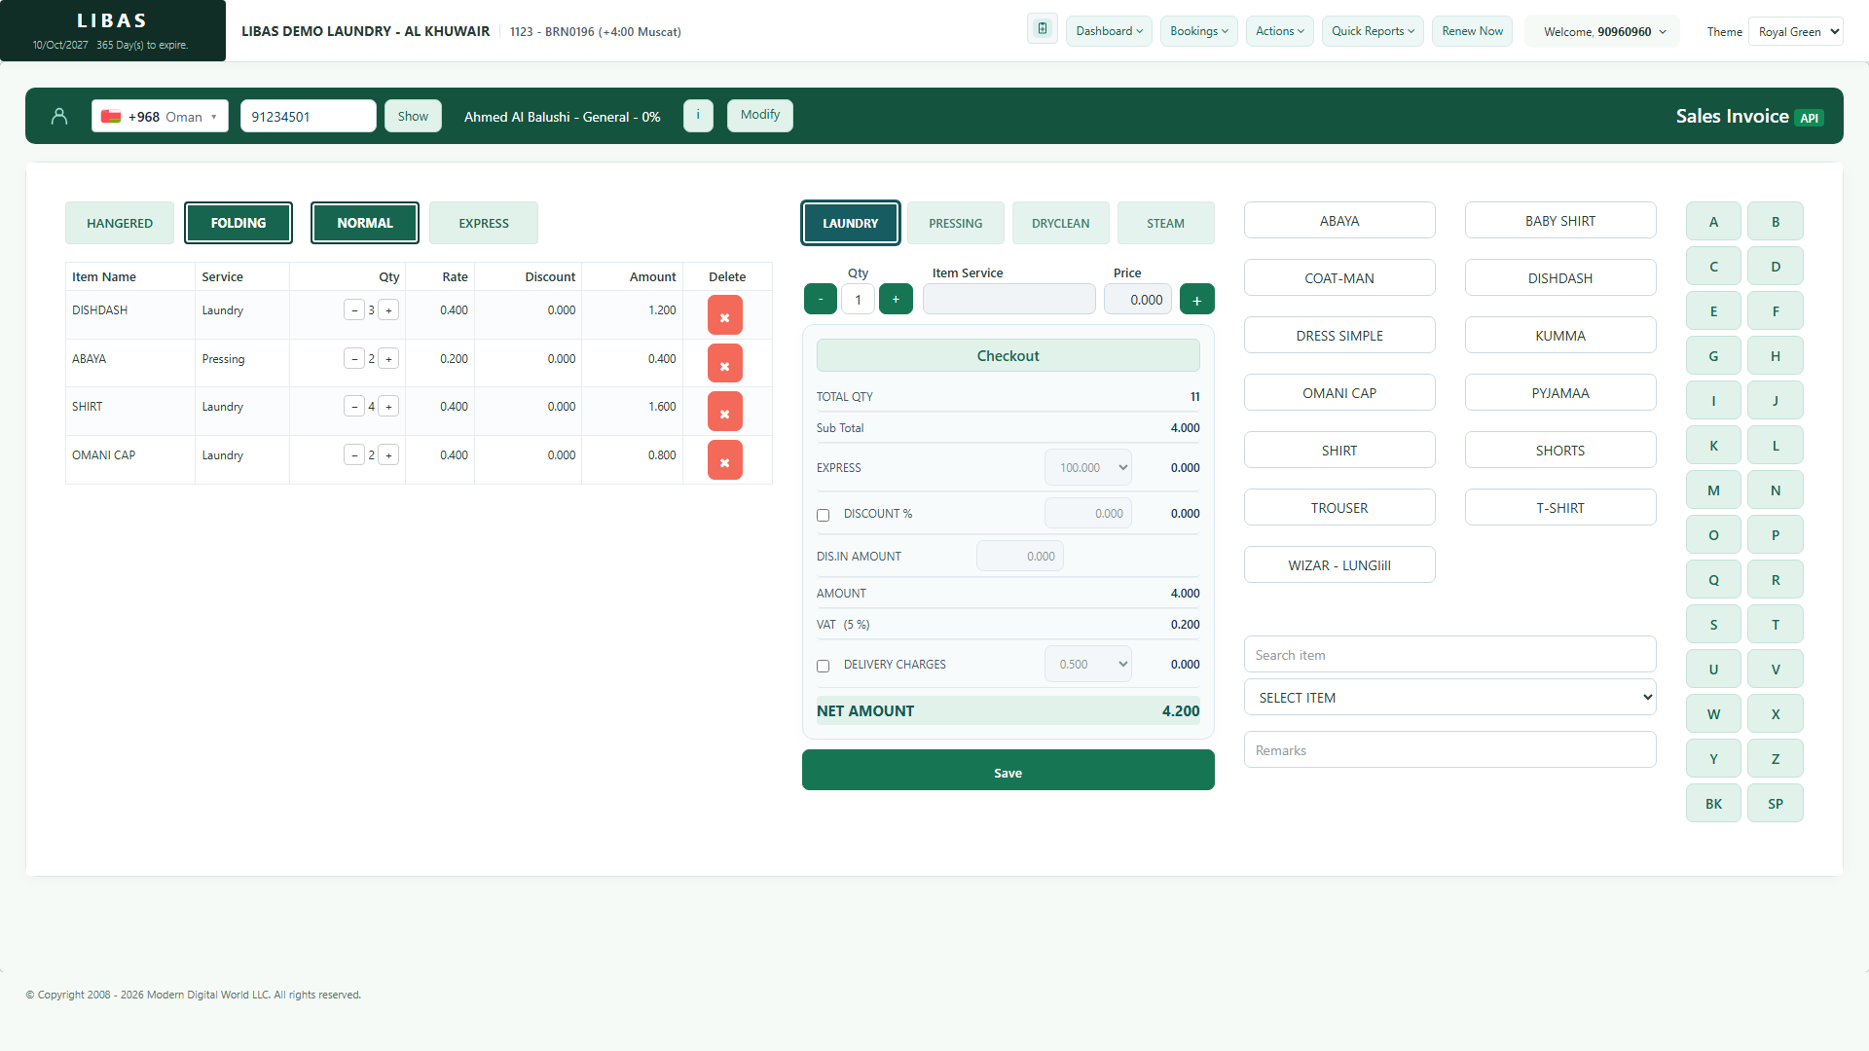Screen dimensions: 1869x1051
Task: Delete the SHIRT row item
Action: (724, 412)
